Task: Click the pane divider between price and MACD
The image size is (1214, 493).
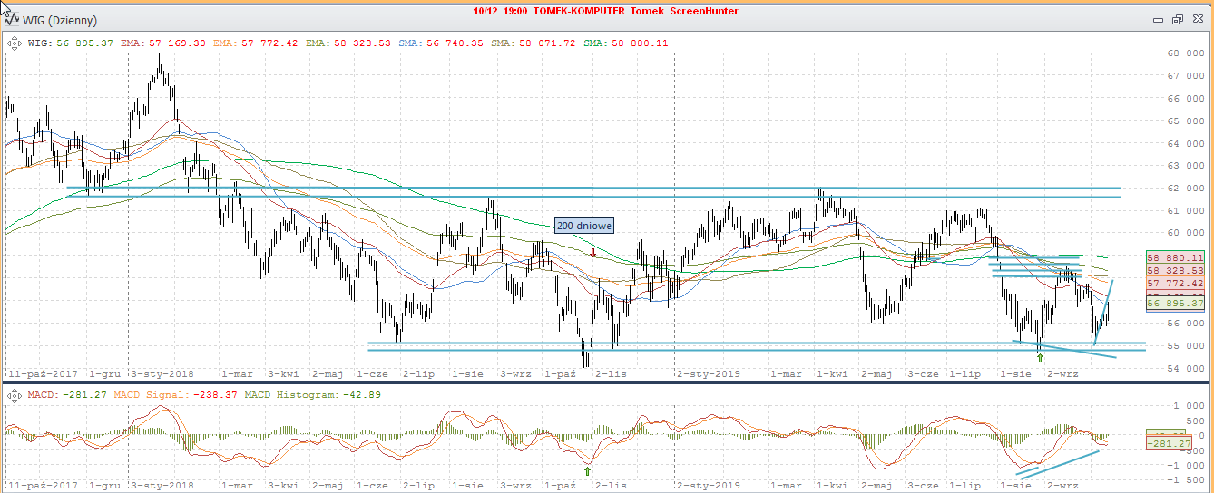Action: [606, 382]
